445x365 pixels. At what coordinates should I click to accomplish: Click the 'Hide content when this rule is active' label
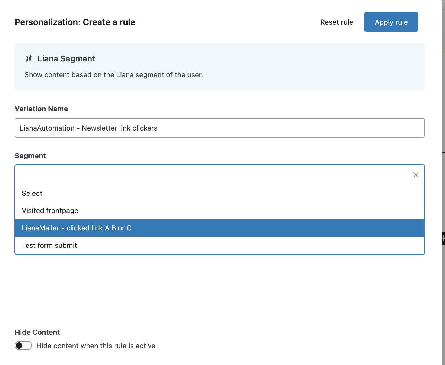96,346
